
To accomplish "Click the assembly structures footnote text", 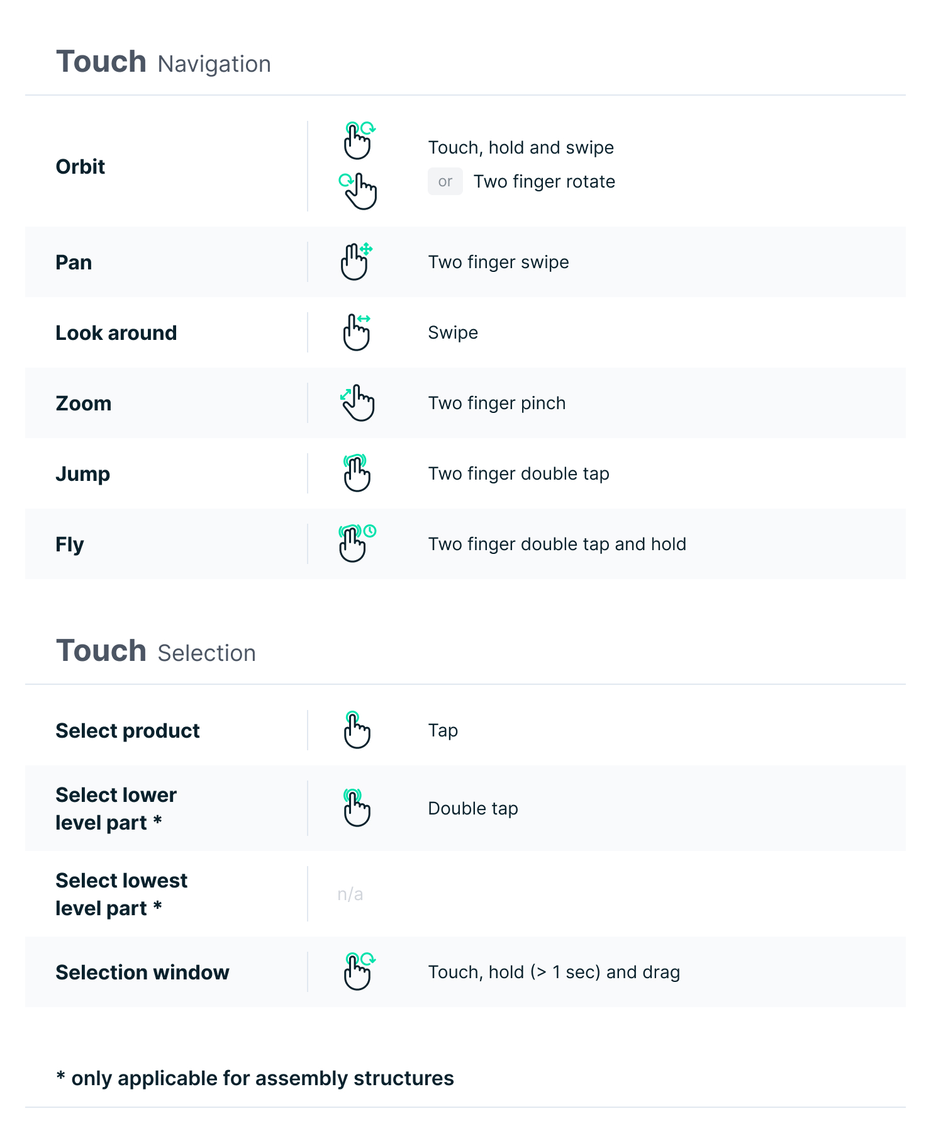I will point(255,1078).
